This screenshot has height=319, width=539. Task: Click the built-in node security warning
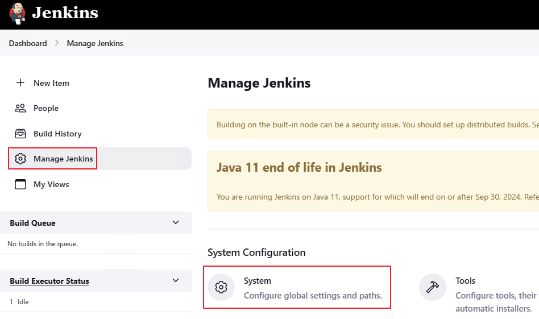click(x=374, y=125)
